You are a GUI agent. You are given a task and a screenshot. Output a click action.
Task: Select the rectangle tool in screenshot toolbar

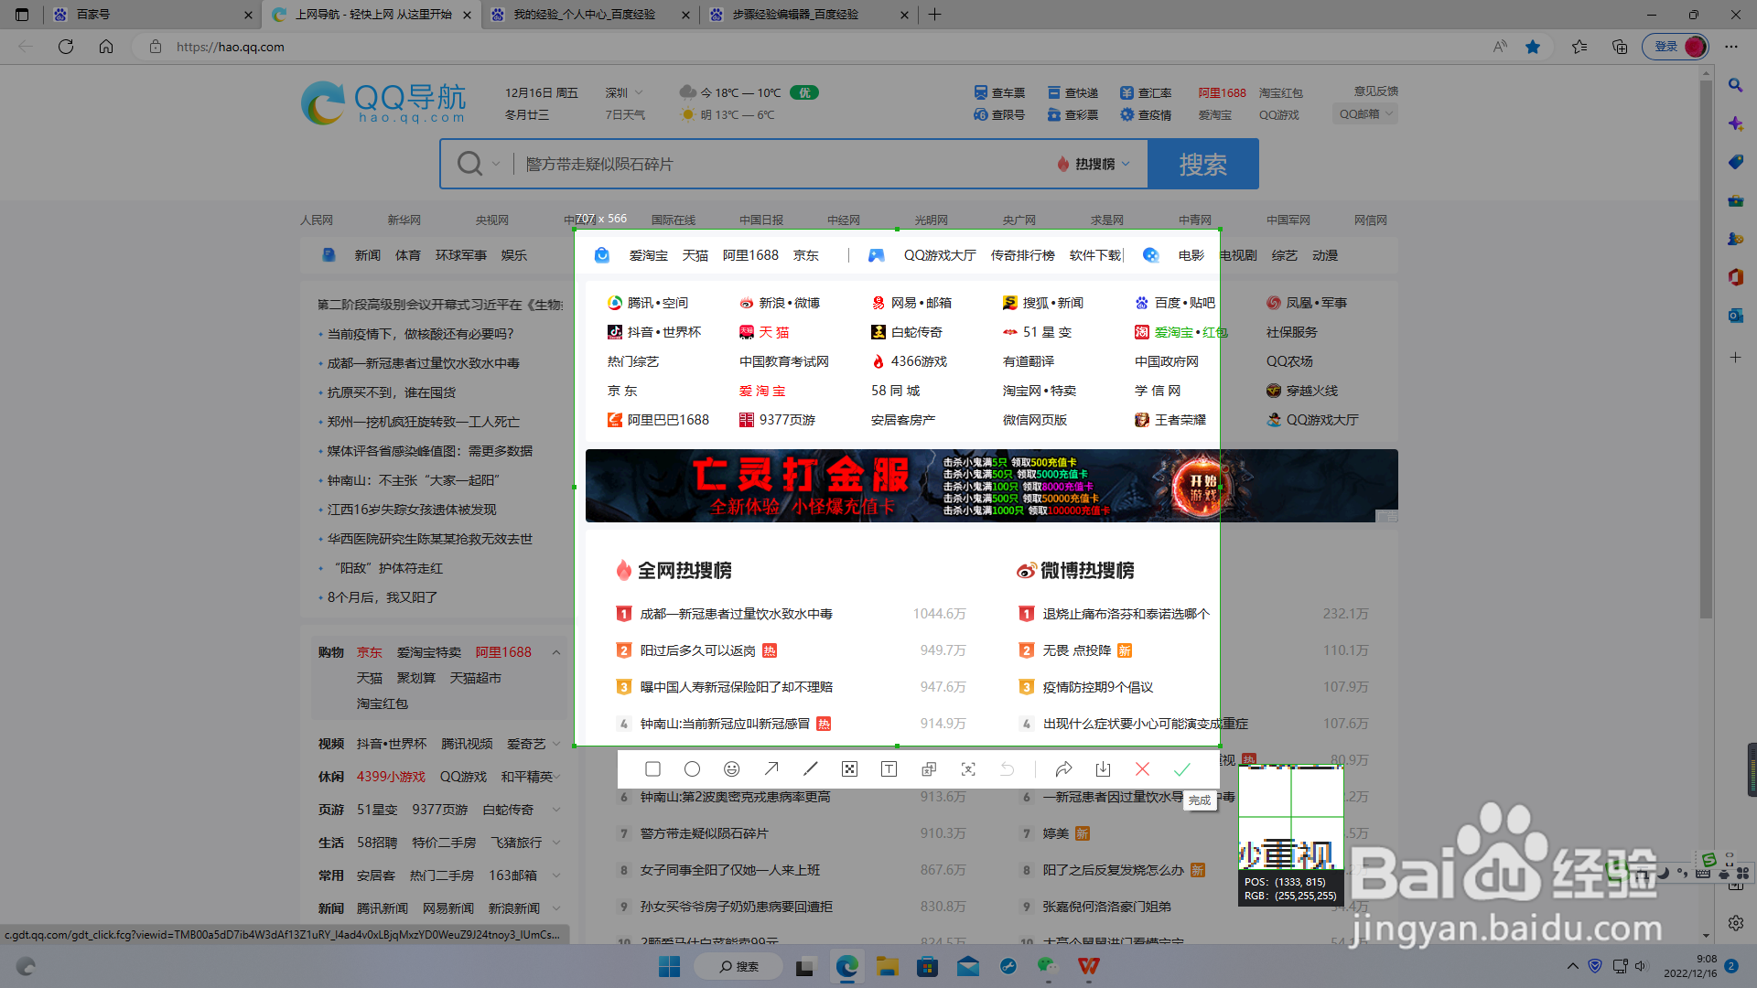(x=652, y=769)
